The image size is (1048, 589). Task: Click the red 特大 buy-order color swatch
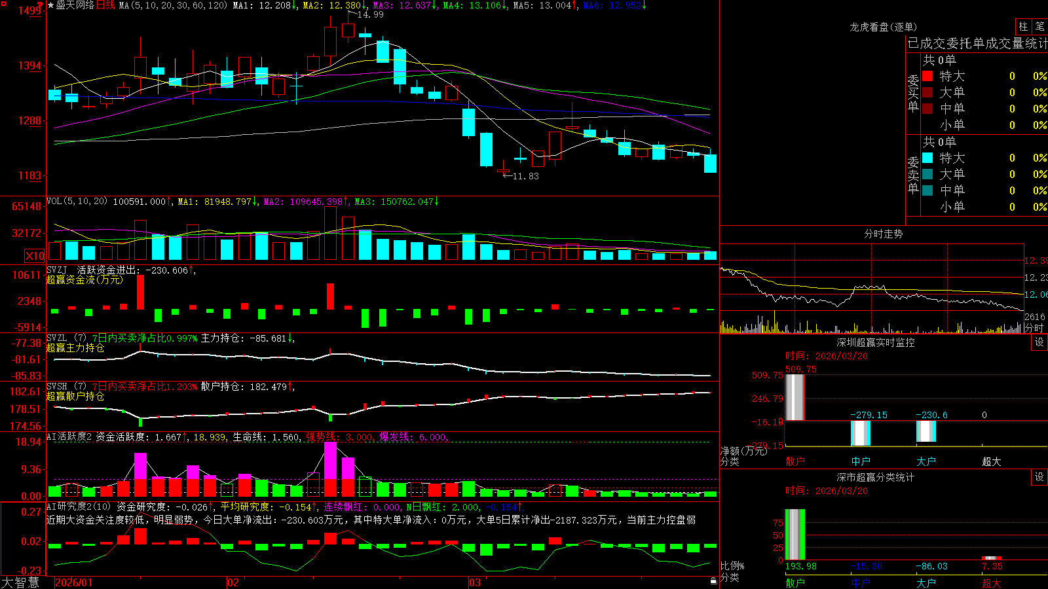pos(927,76)
